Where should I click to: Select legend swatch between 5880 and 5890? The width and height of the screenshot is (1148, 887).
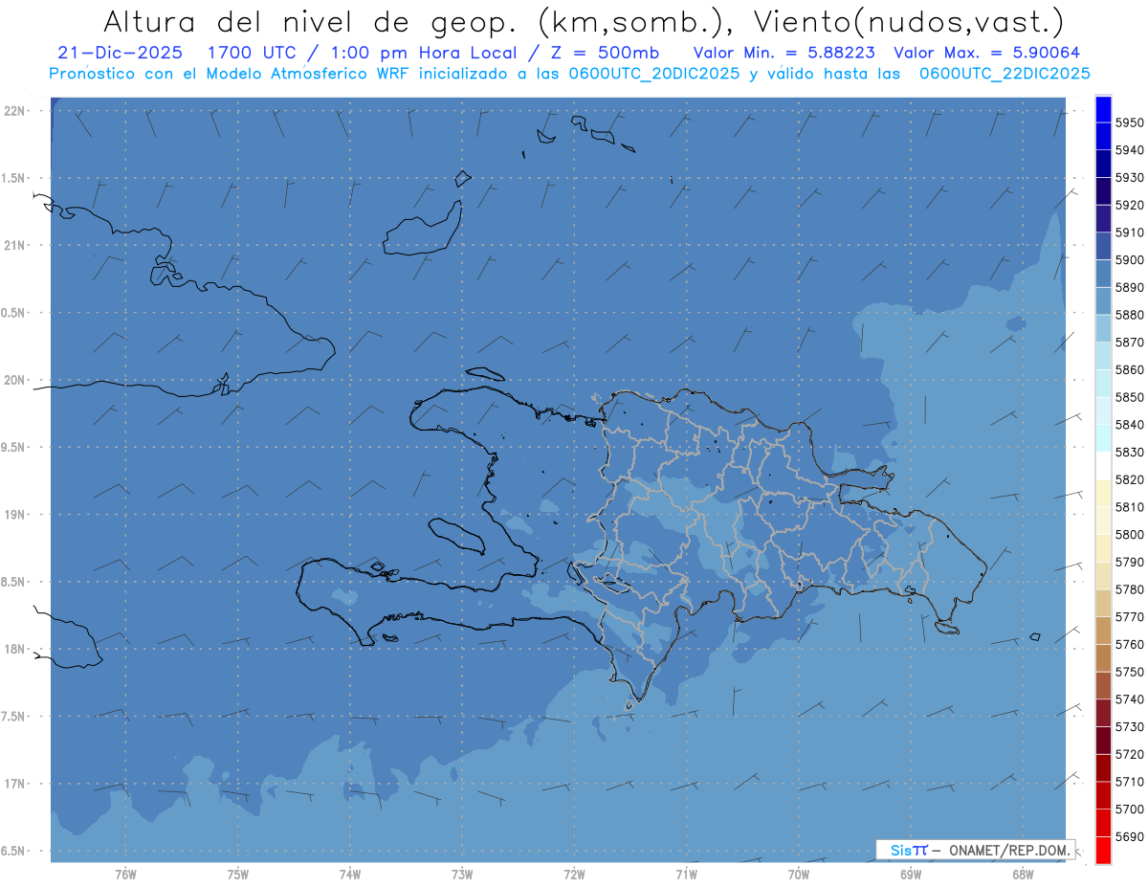point(1102,301)
